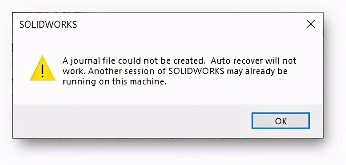
Task: Click the word SOLIDWORKS inside the message body
Action: [x=196, y=71]
